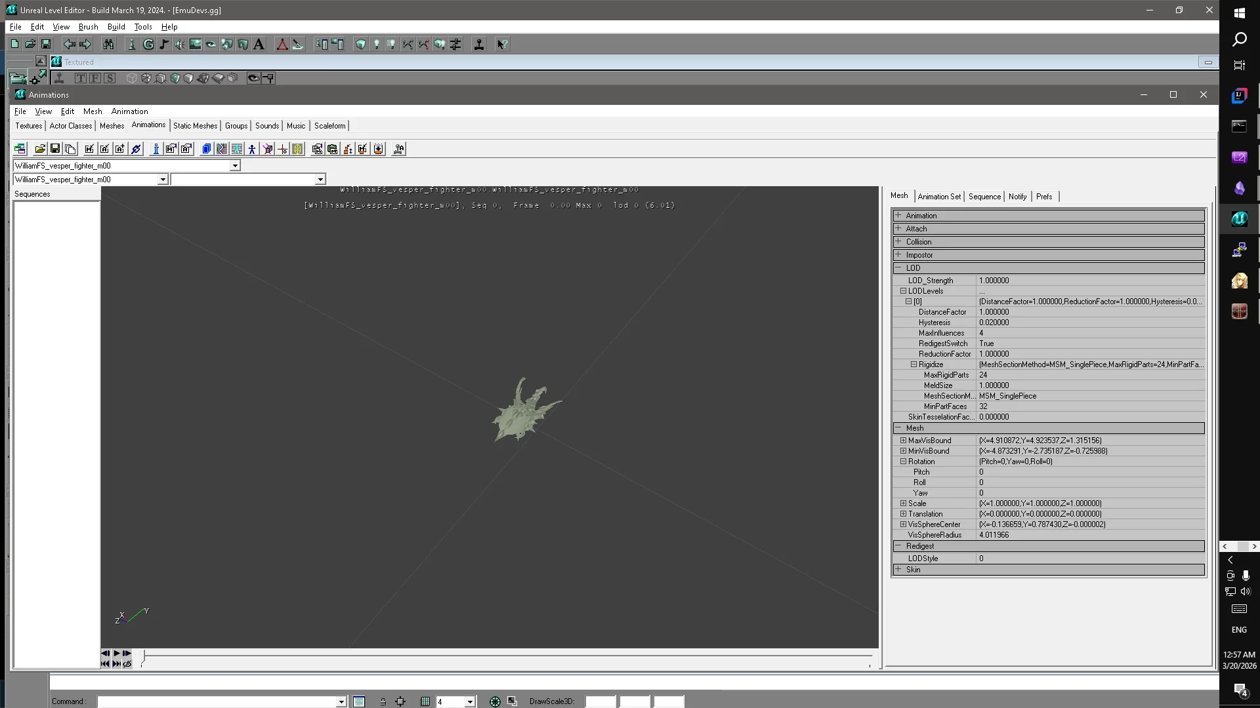Open the music browser note icon
This screenshot has width=1260, height=708.
click(x=164, y=45)
